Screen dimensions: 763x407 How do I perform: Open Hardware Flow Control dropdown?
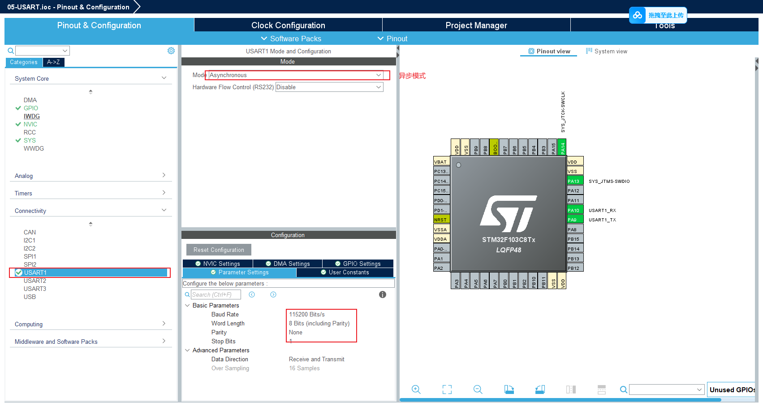(x=329, y=87)
